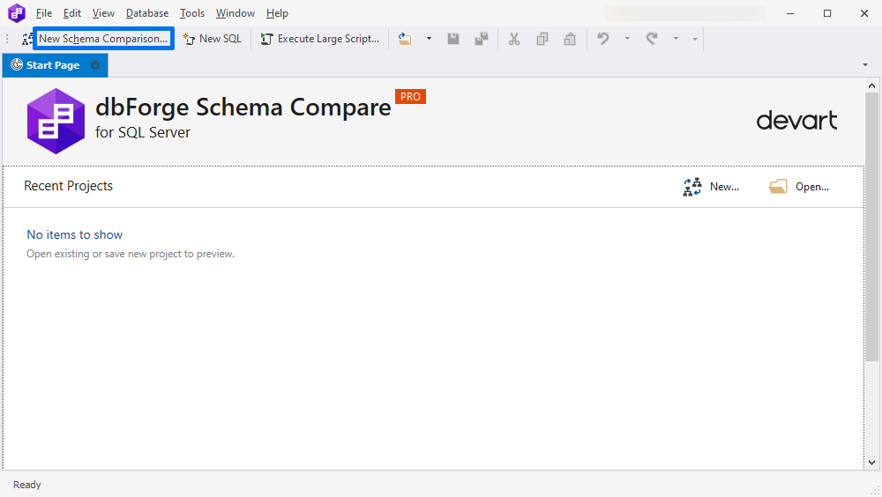Expand the Open File dropdown arrow
This screenshot has height=497, width=882.
[x=429, y=39]
